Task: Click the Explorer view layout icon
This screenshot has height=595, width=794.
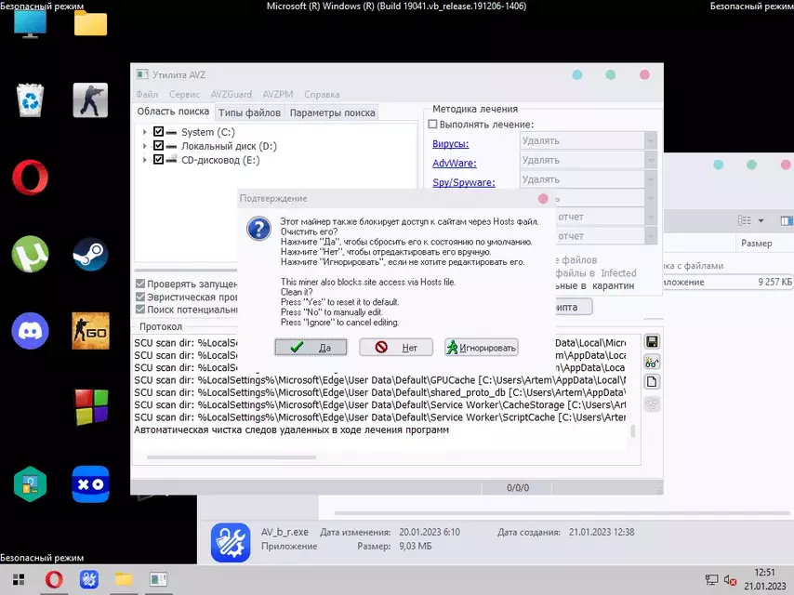Action: point(744,220)
